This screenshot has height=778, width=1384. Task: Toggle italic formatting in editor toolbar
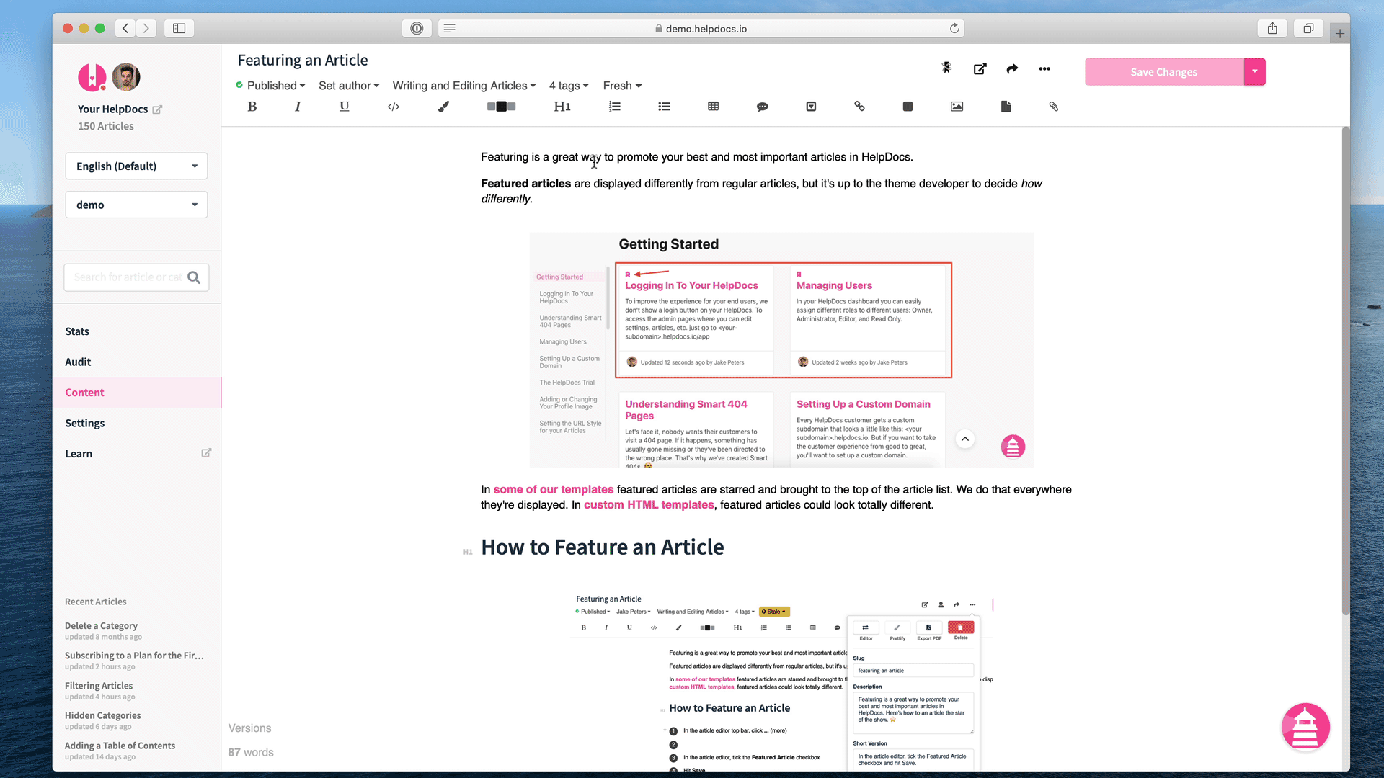[298, 107]
